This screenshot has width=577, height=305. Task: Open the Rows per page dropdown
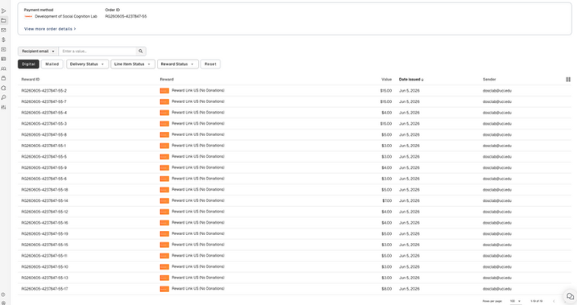click(x=515, y=301)
